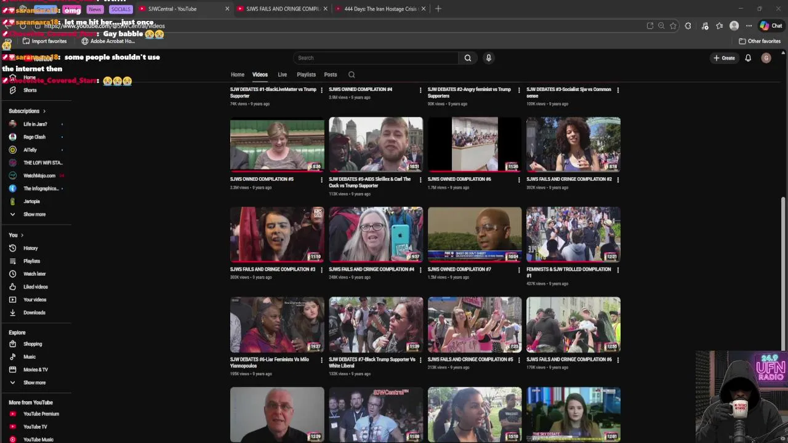Click the Create button
This screenshot has width=788, height=443.
[724, 58]
